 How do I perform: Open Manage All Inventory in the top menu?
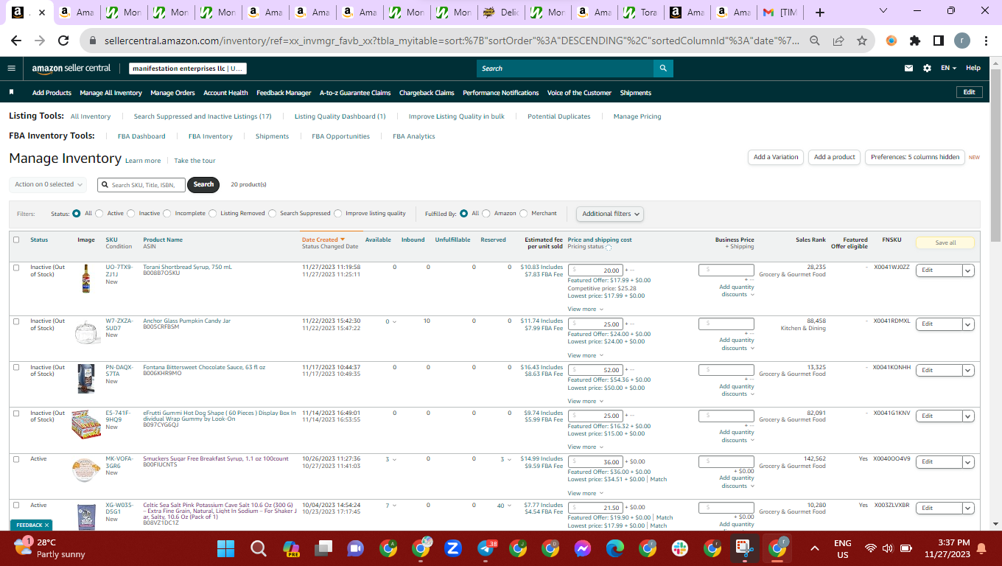(x=111, y=93)
